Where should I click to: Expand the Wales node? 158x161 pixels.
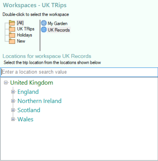13,119
